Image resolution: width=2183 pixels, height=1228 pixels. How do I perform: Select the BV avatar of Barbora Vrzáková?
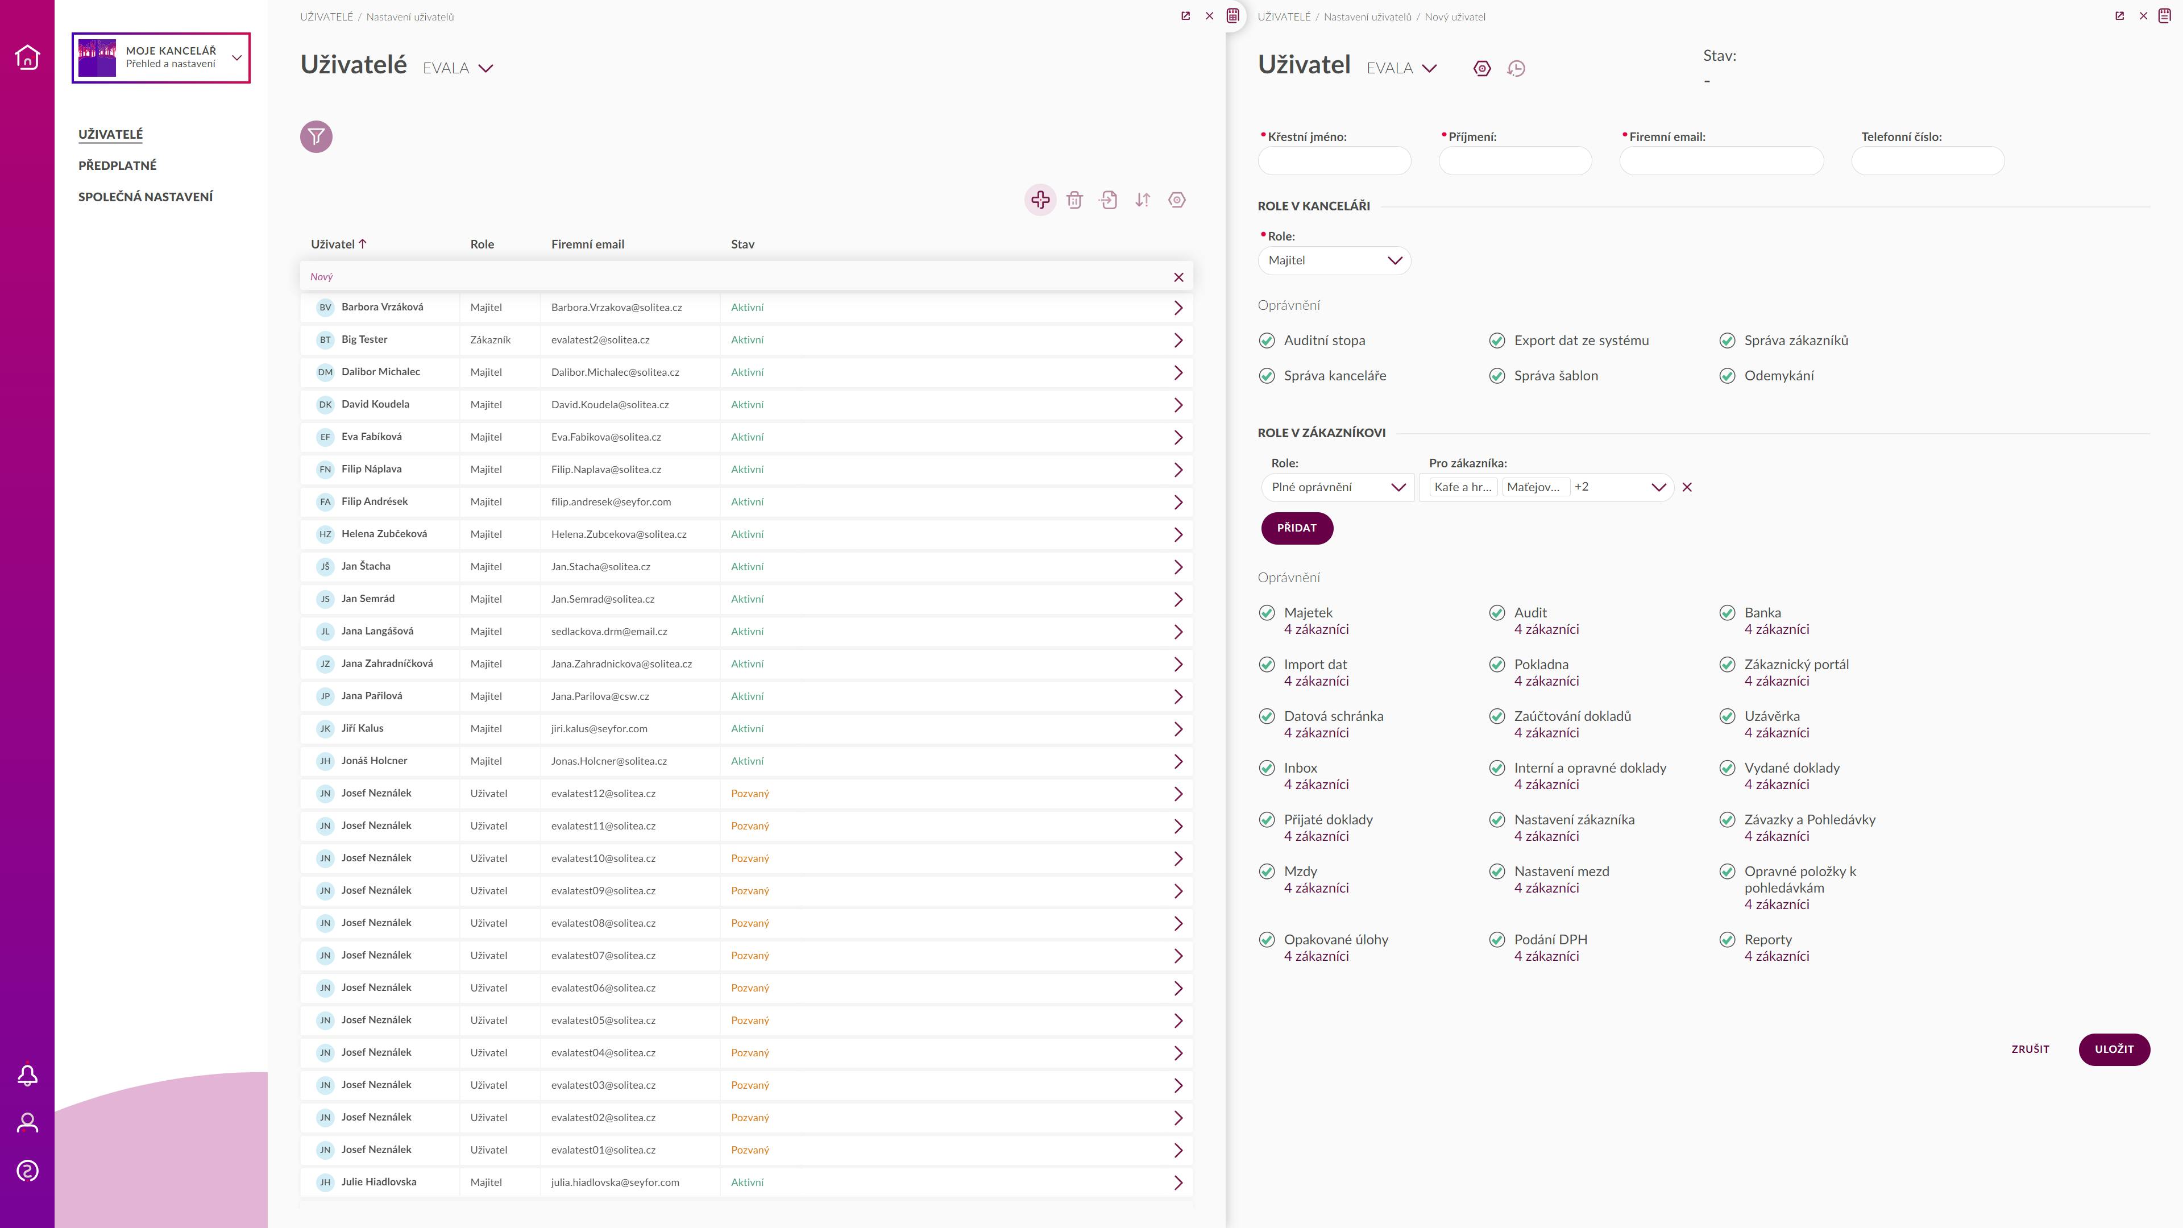click(325, 308)
